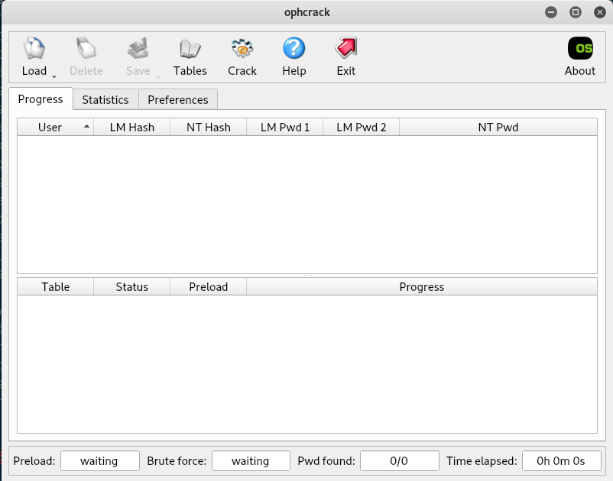Click the Pwd found field showing 0/0
This screenshot has height=481, width=613.
[x=399, y=461]
